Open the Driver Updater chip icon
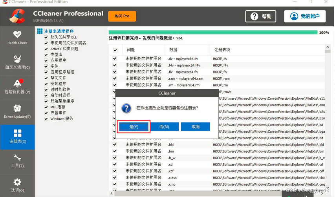335x197 pixels. point(17,108)
